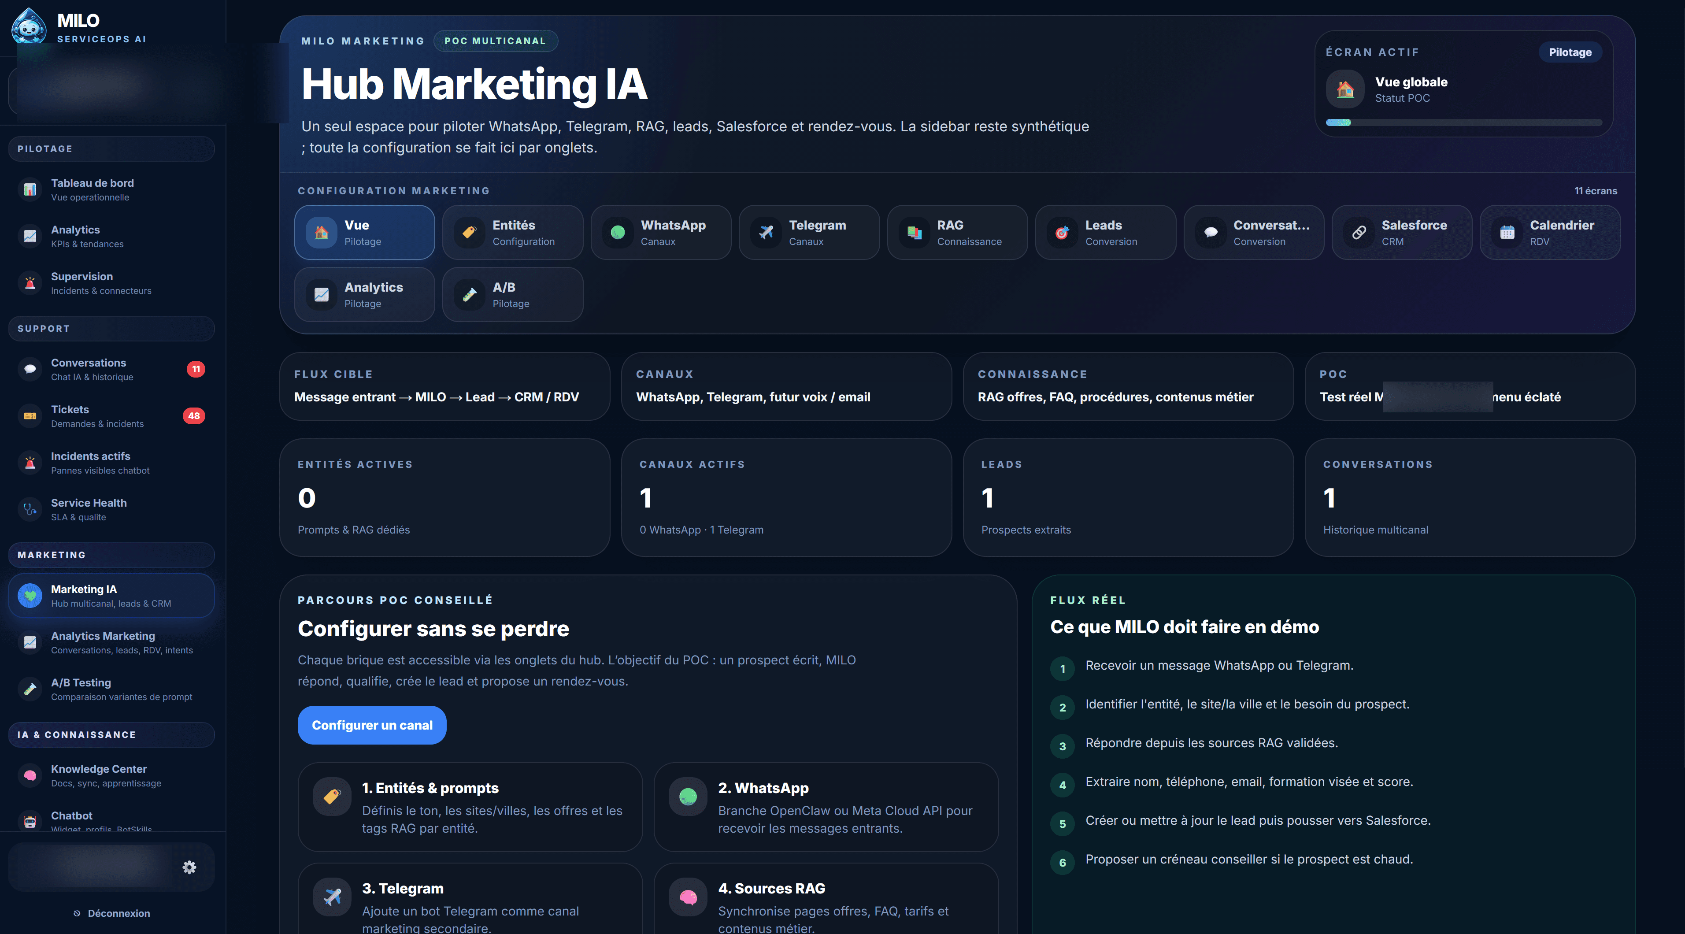Viewport: 1685px width, 934px height.
Task: Click the Déconnexion link
Action: (112, 914)
